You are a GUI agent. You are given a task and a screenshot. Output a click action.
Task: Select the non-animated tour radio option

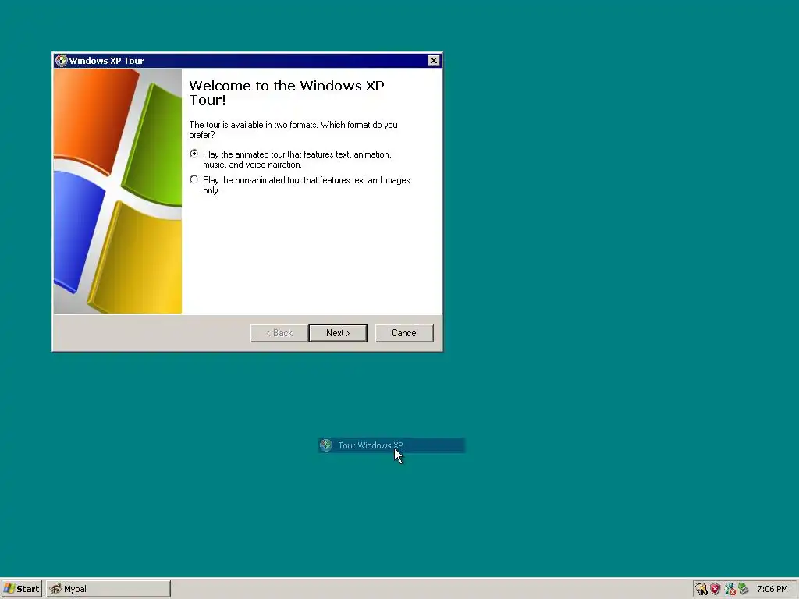tap(194, 179)
